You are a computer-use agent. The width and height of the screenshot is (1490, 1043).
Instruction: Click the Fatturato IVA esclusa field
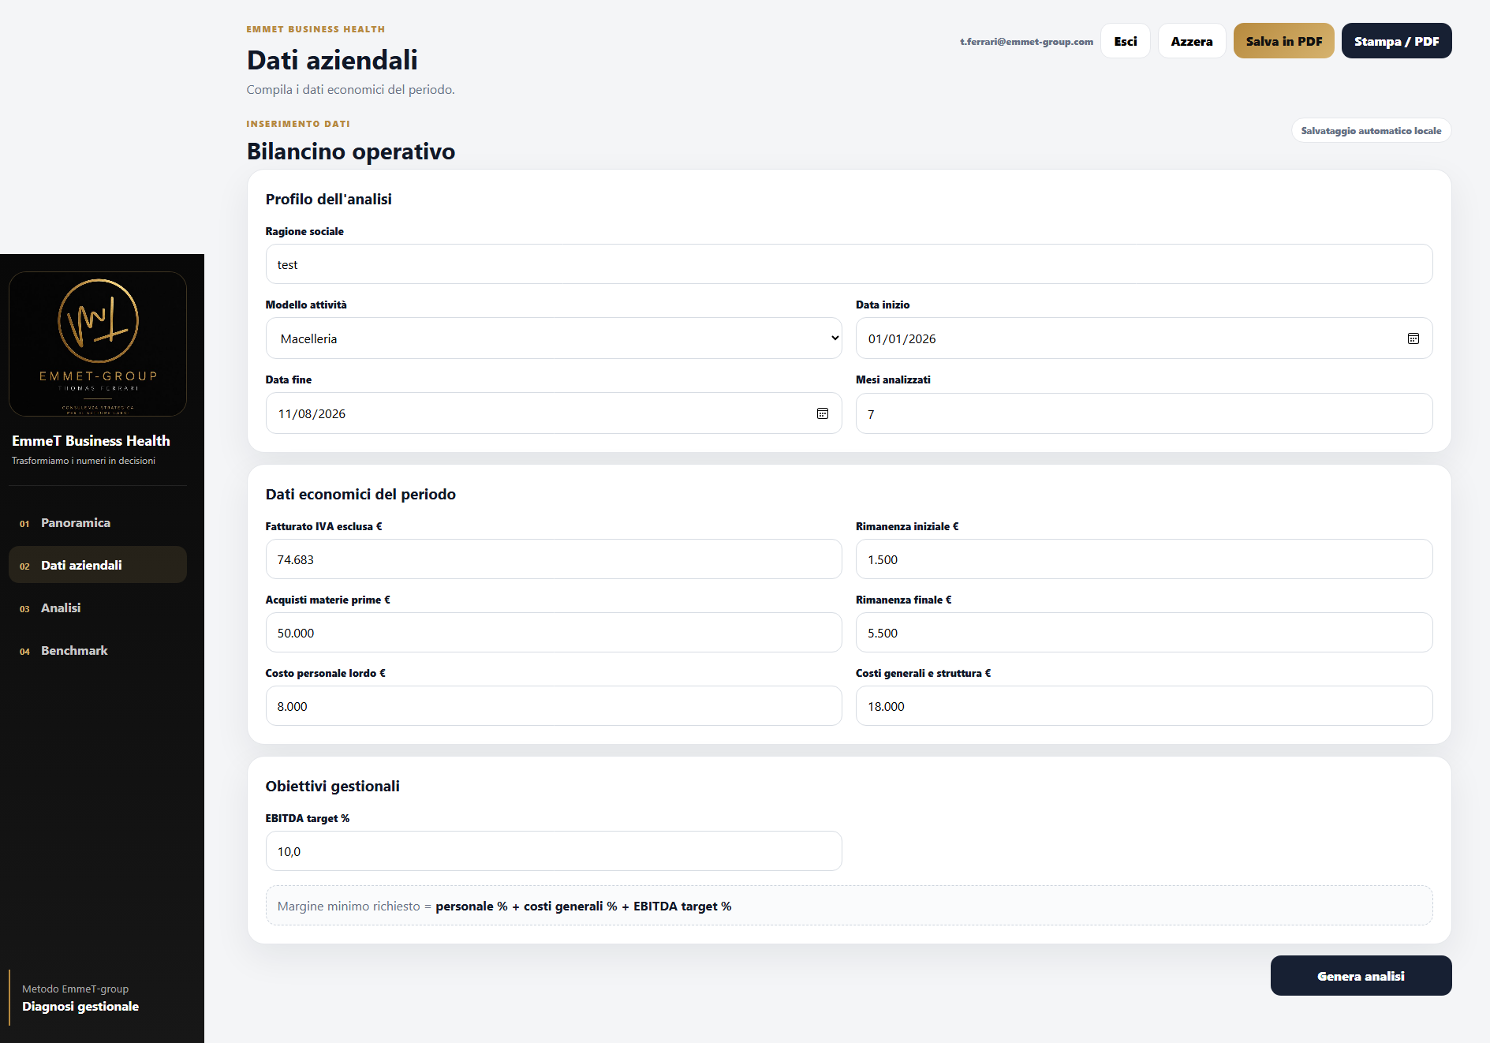pyautogui.click(x=554, y=559)
